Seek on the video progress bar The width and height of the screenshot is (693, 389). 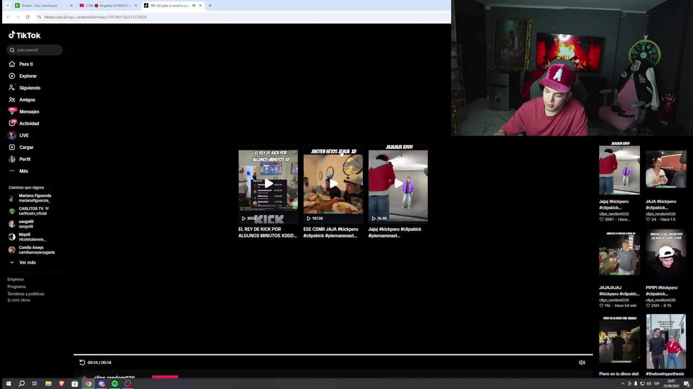333,355
